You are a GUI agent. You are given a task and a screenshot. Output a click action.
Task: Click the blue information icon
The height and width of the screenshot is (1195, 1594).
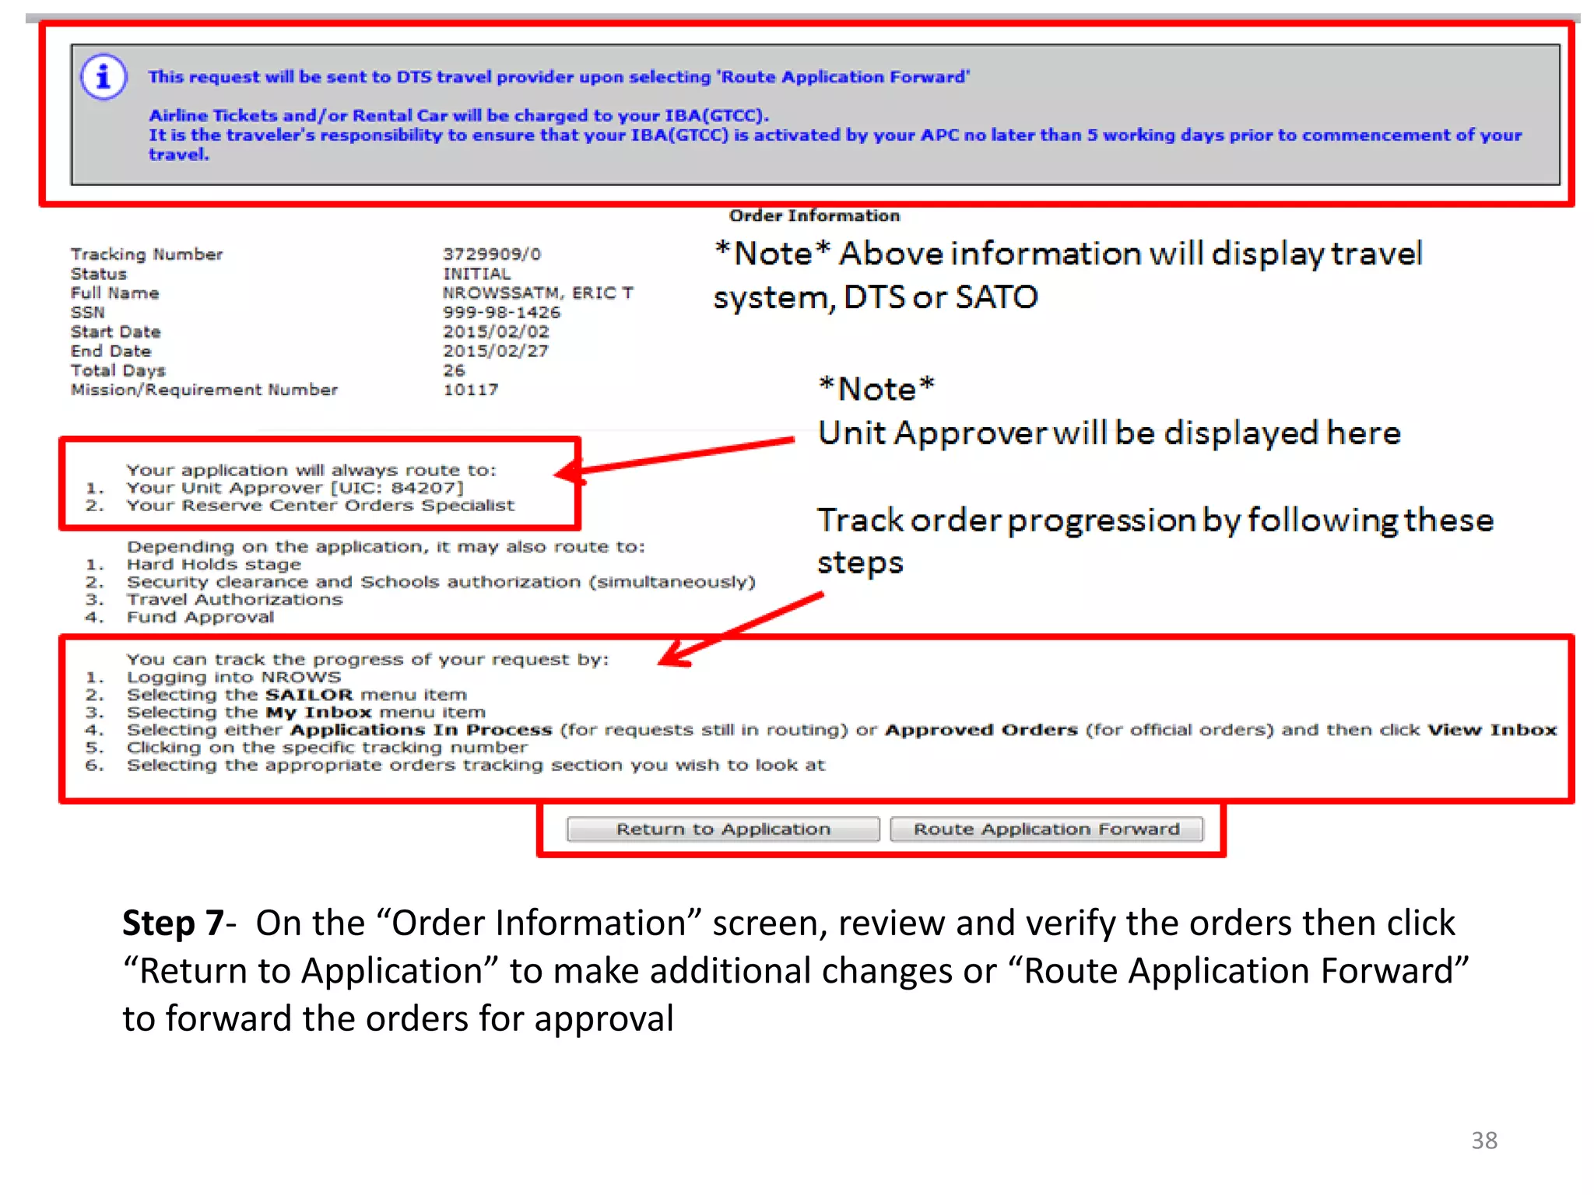click(x=103, y=77)
